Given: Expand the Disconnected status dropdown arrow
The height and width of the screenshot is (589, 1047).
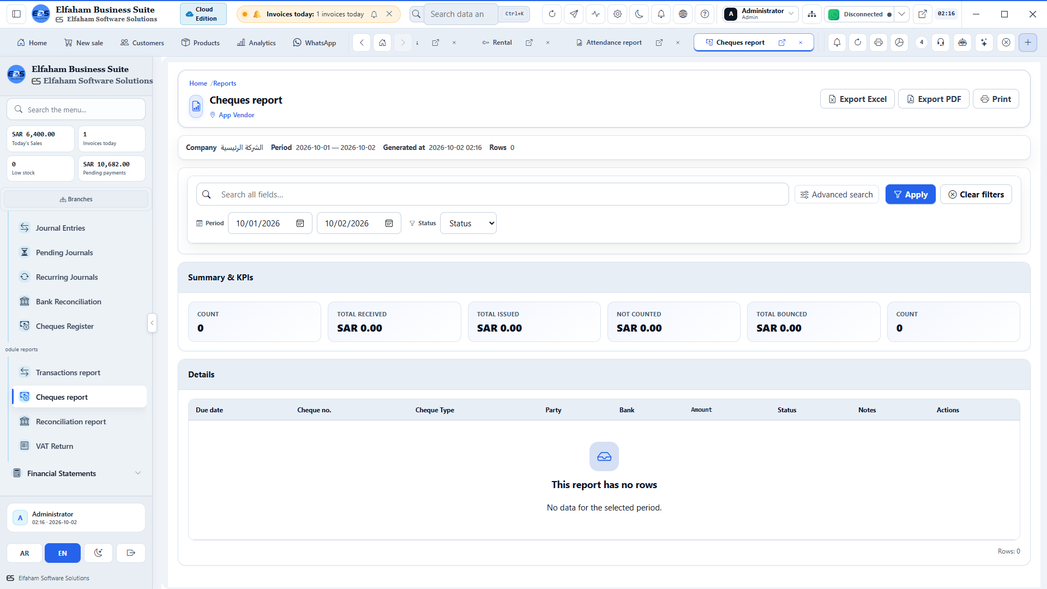Looking at the screenshot, I should click(x=902, y=14).
